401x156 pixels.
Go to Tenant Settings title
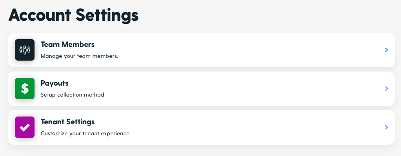(67, 122)
